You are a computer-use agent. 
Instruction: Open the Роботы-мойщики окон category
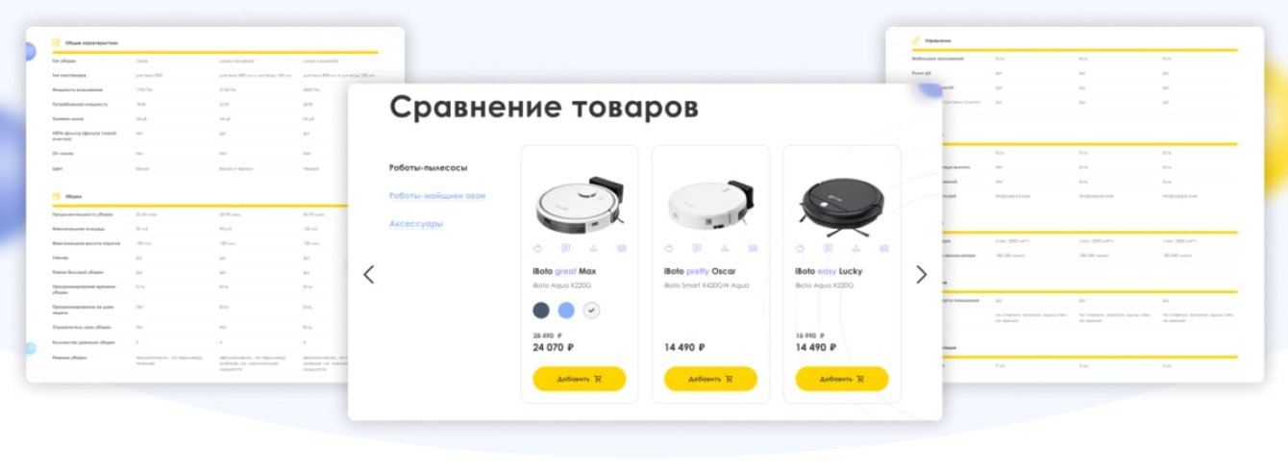coord(437,195)
